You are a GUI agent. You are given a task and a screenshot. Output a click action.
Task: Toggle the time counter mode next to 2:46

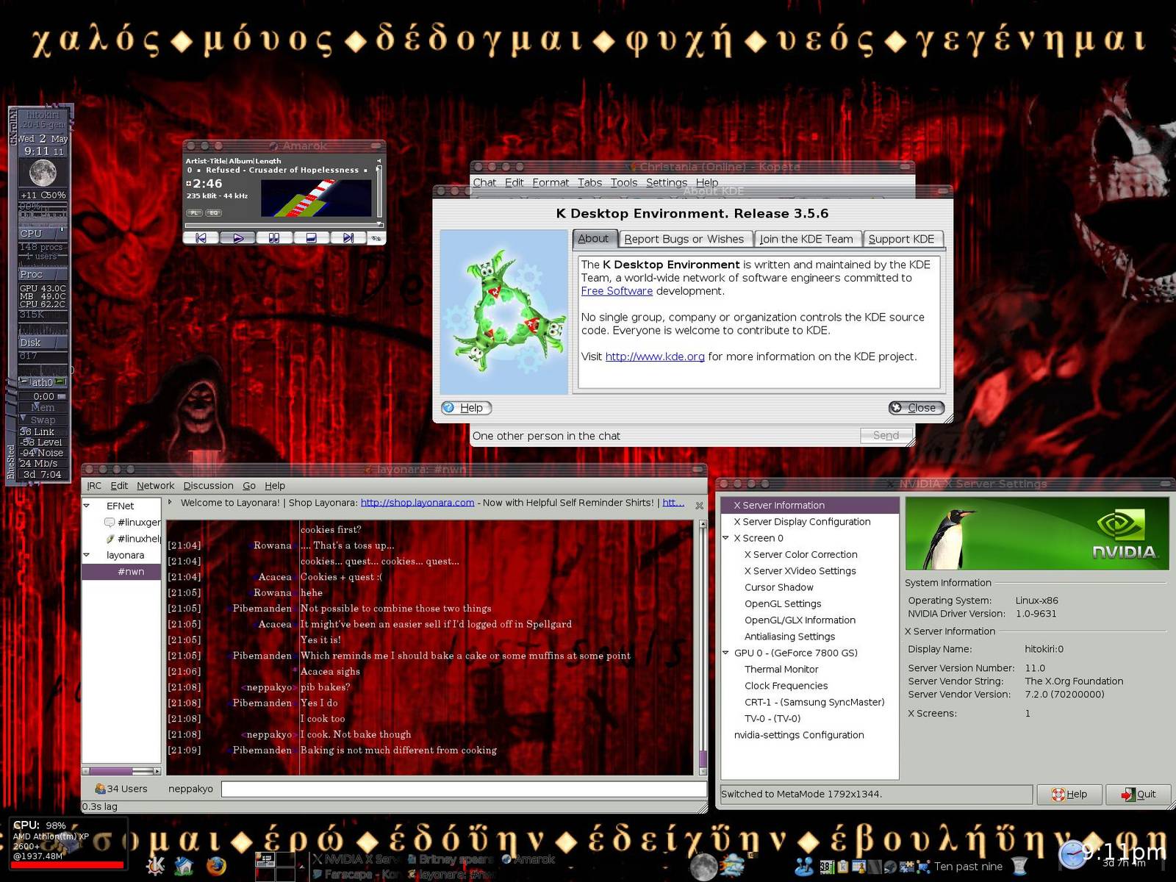189,184
